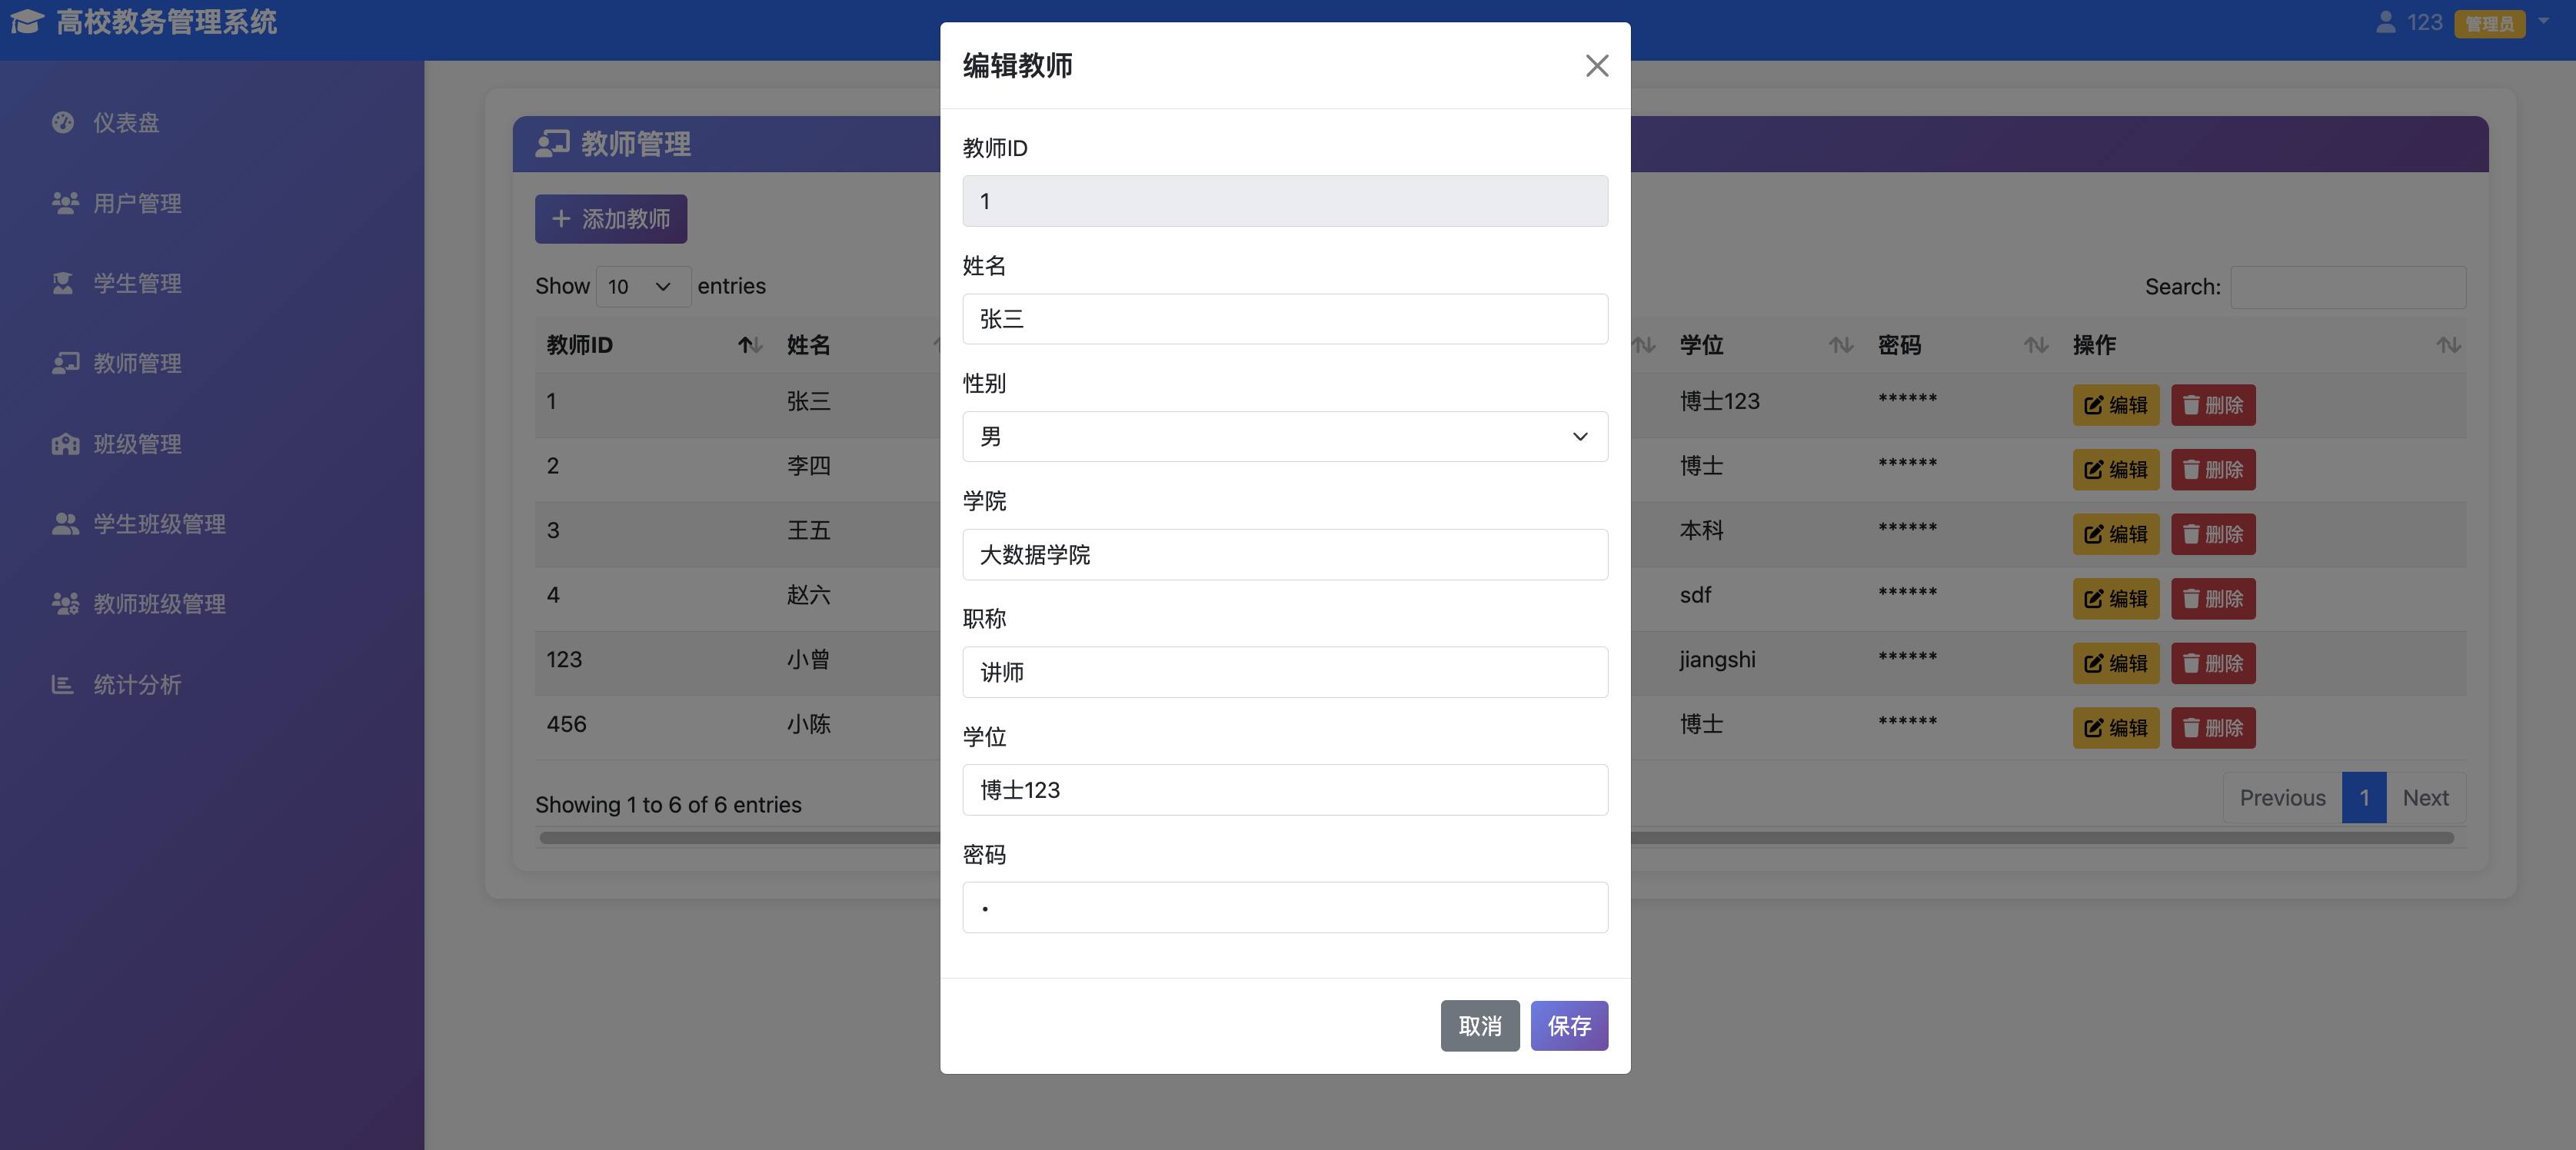Viewport: 2576px width, 1150px height.
Task: Open 学生班级管理 sidebar menu item
Action: (x=159, y=524)
